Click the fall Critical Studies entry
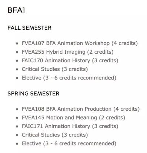Image resolution: width=147 pixels, height=153 pixels. 55,69
